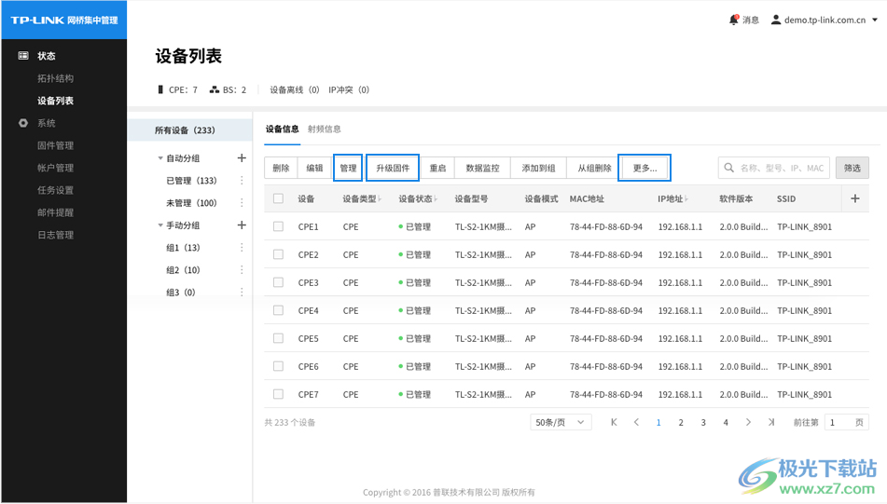Check the CPE6 row checkbox
Viewport: 887px width, 504px height.
click(278, 366)
